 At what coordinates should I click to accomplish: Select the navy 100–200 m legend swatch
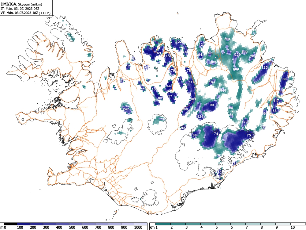[x=24, y=224]
